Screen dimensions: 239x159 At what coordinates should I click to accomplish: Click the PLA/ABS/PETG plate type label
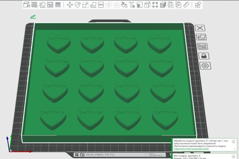coord(100,155)
